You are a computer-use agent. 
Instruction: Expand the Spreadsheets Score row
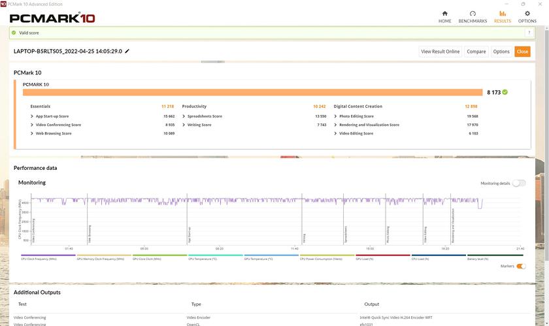pyautogui.click(x=184, y=116)
